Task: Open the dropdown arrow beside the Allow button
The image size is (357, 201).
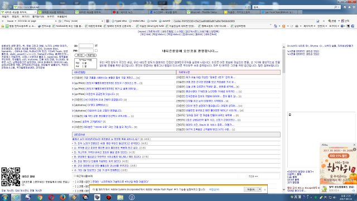Action: [x=259, y=189]
